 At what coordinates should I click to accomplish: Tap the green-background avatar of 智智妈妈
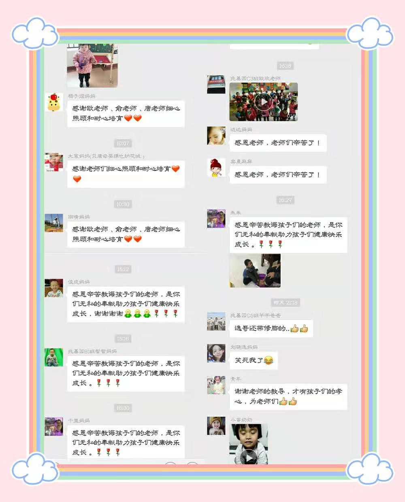tap(54, 357)
